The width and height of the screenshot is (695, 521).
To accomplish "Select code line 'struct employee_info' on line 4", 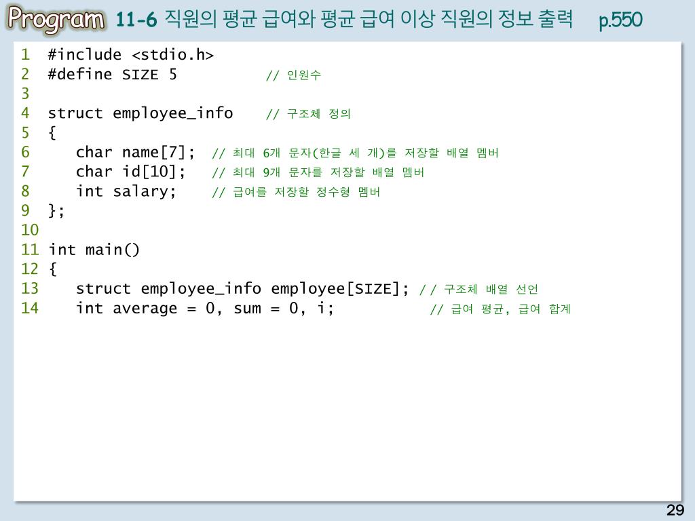I will click(140, 113).
